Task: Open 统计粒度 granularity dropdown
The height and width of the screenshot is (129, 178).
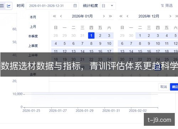Action: tap(108, 6)
